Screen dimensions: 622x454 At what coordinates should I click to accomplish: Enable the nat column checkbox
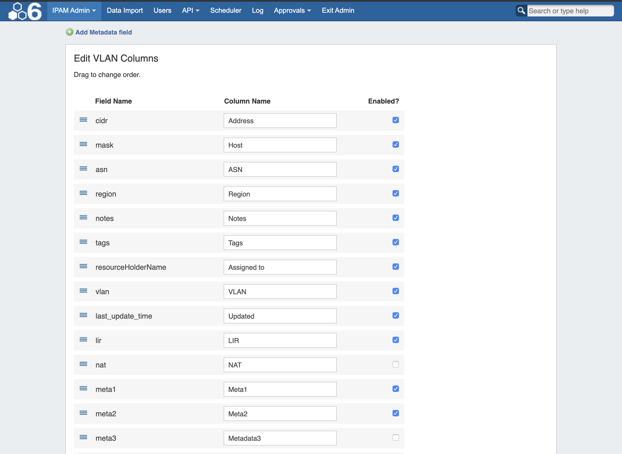click(395, 365)
